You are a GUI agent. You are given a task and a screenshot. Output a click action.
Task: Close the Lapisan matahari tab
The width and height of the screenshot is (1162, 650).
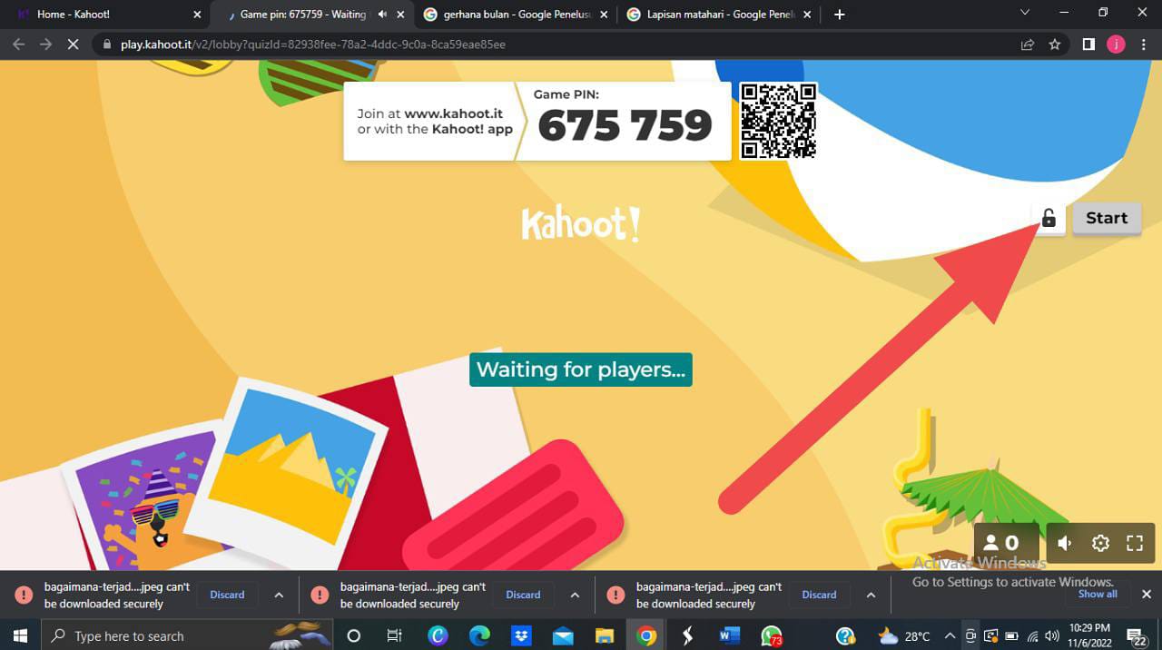(x=807, y=15)
